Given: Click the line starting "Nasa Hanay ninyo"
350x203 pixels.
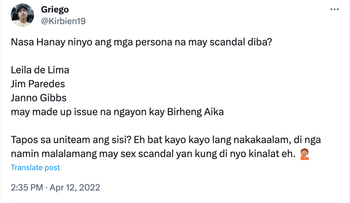Looking at the screenshot, I should [x=141, y=42].
